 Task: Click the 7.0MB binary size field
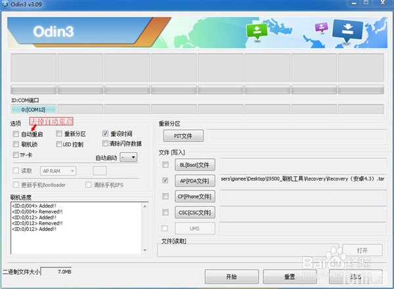56,272
